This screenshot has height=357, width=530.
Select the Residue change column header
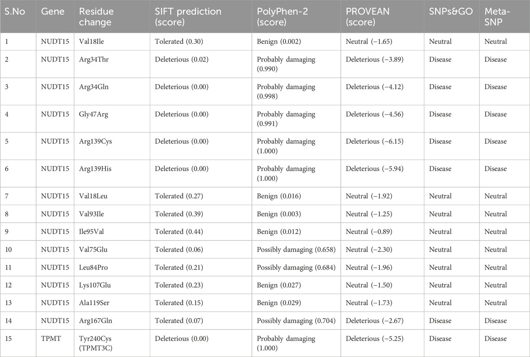[x=96, y=16]
